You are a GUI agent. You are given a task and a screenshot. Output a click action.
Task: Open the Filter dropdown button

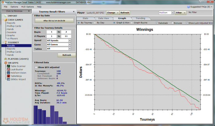click(181, 13)
